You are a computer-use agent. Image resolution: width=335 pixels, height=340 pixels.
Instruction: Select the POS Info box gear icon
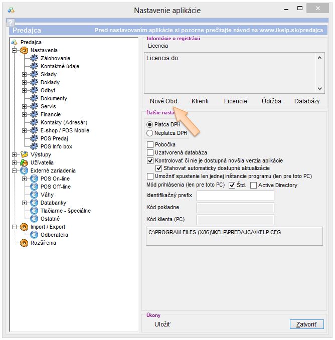click(x=34, y=146)
